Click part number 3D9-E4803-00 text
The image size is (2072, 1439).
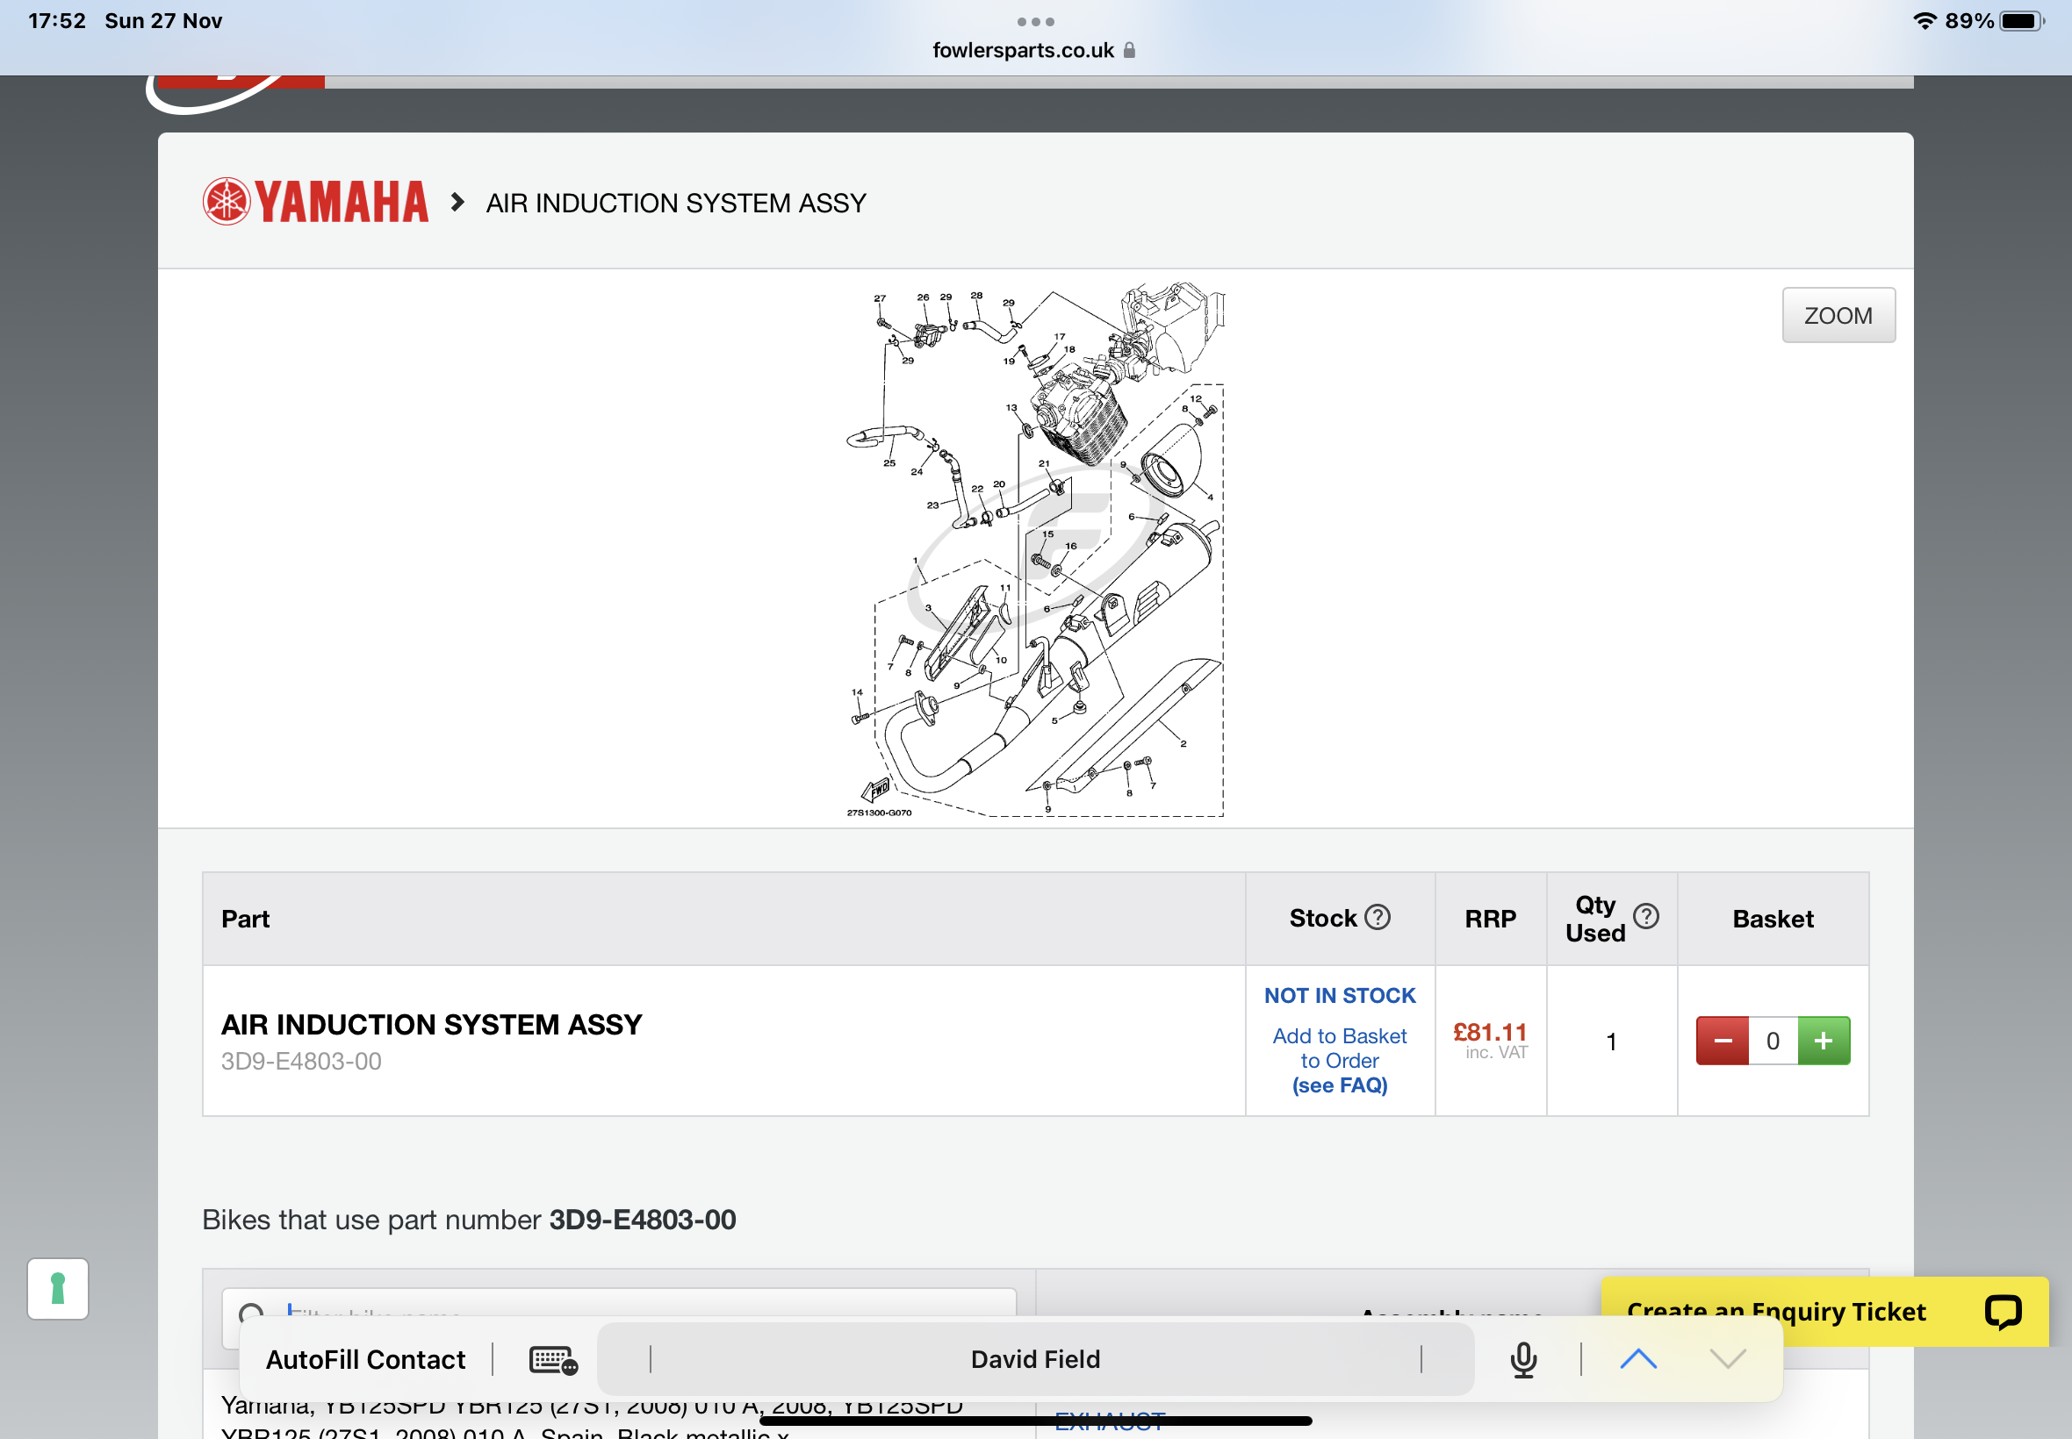click(x=301, y=1060)
